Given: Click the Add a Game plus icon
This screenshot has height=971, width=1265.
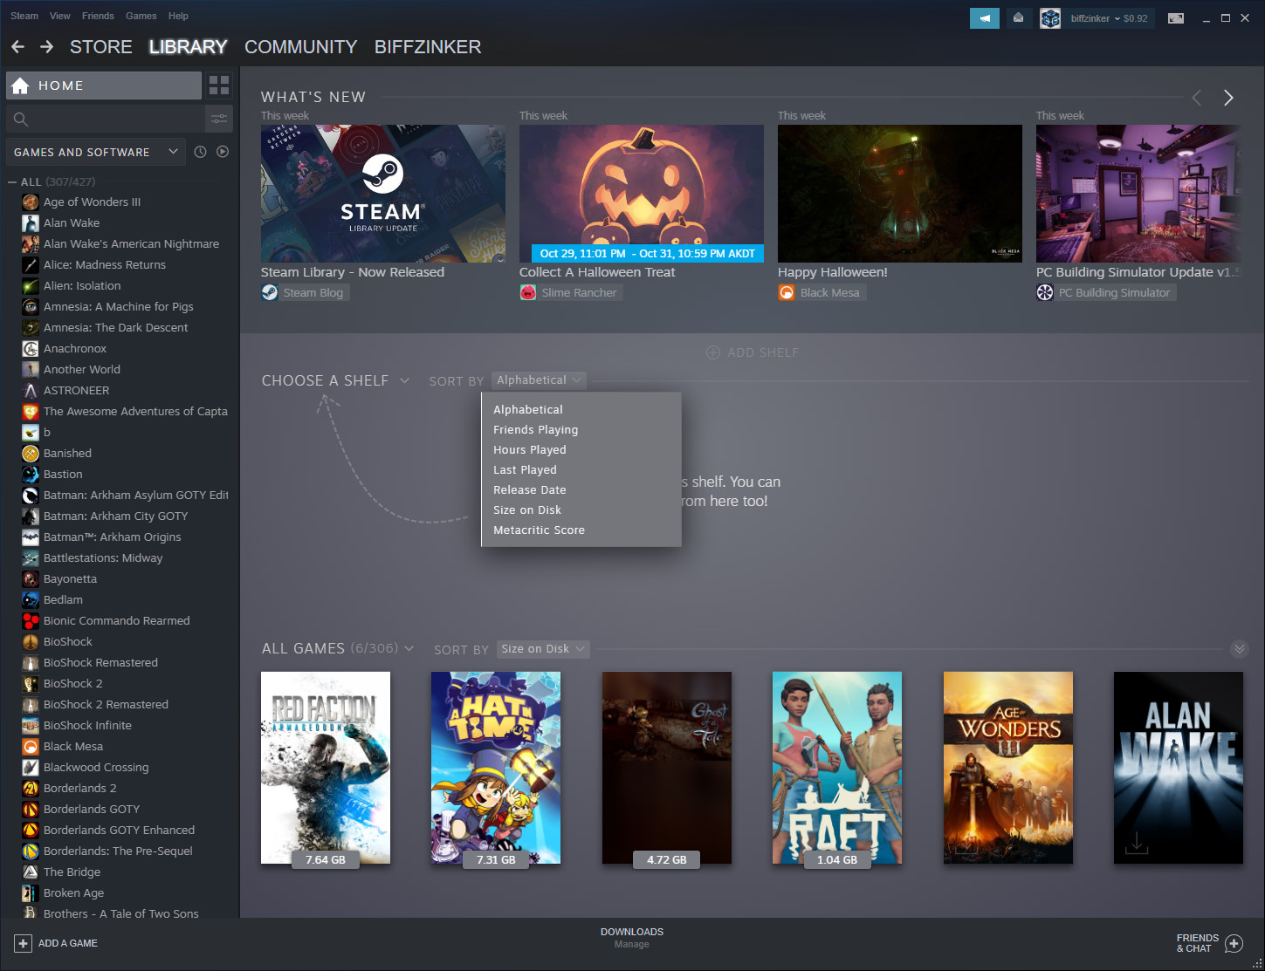Looking at the screenshot, I should click(x=24, y=943).
